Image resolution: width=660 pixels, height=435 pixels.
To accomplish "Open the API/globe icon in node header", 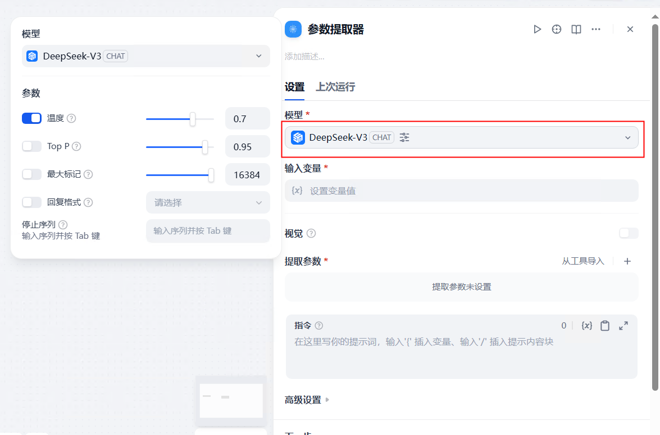I will [x=556, y=29].
